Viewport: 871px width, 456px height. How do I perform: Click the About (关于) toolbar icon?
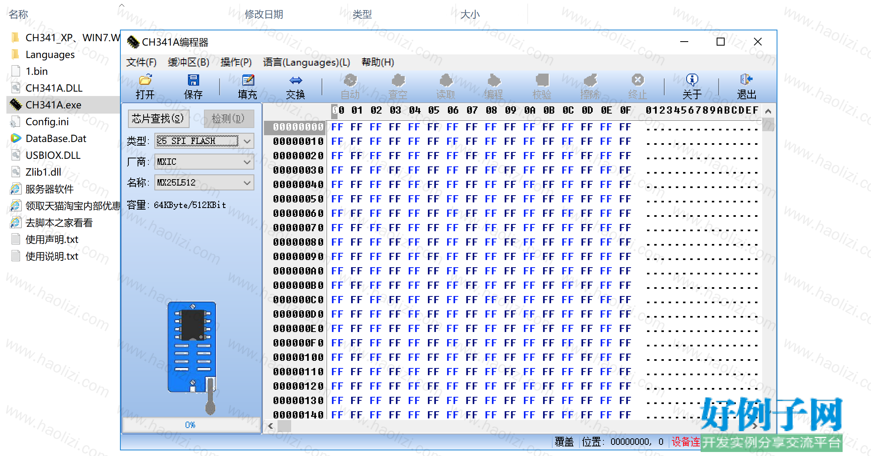[x=692, y=80]
